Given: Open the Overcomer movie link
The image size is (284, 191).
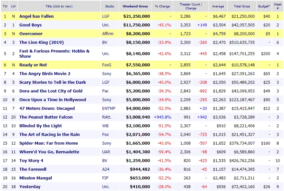Looking at the screenshot, I should [x=31, y=34].
